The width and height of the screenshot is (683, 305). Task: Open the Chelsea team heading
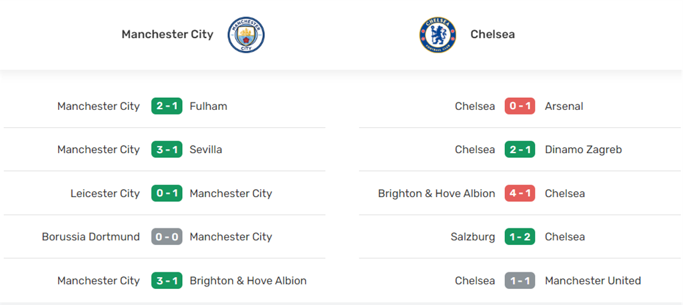[492, 35]
